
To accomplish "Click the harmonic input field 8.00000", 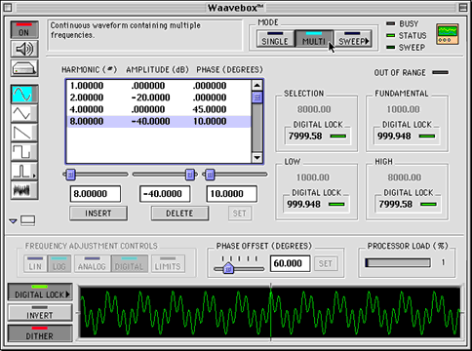I will coord(96,194).
